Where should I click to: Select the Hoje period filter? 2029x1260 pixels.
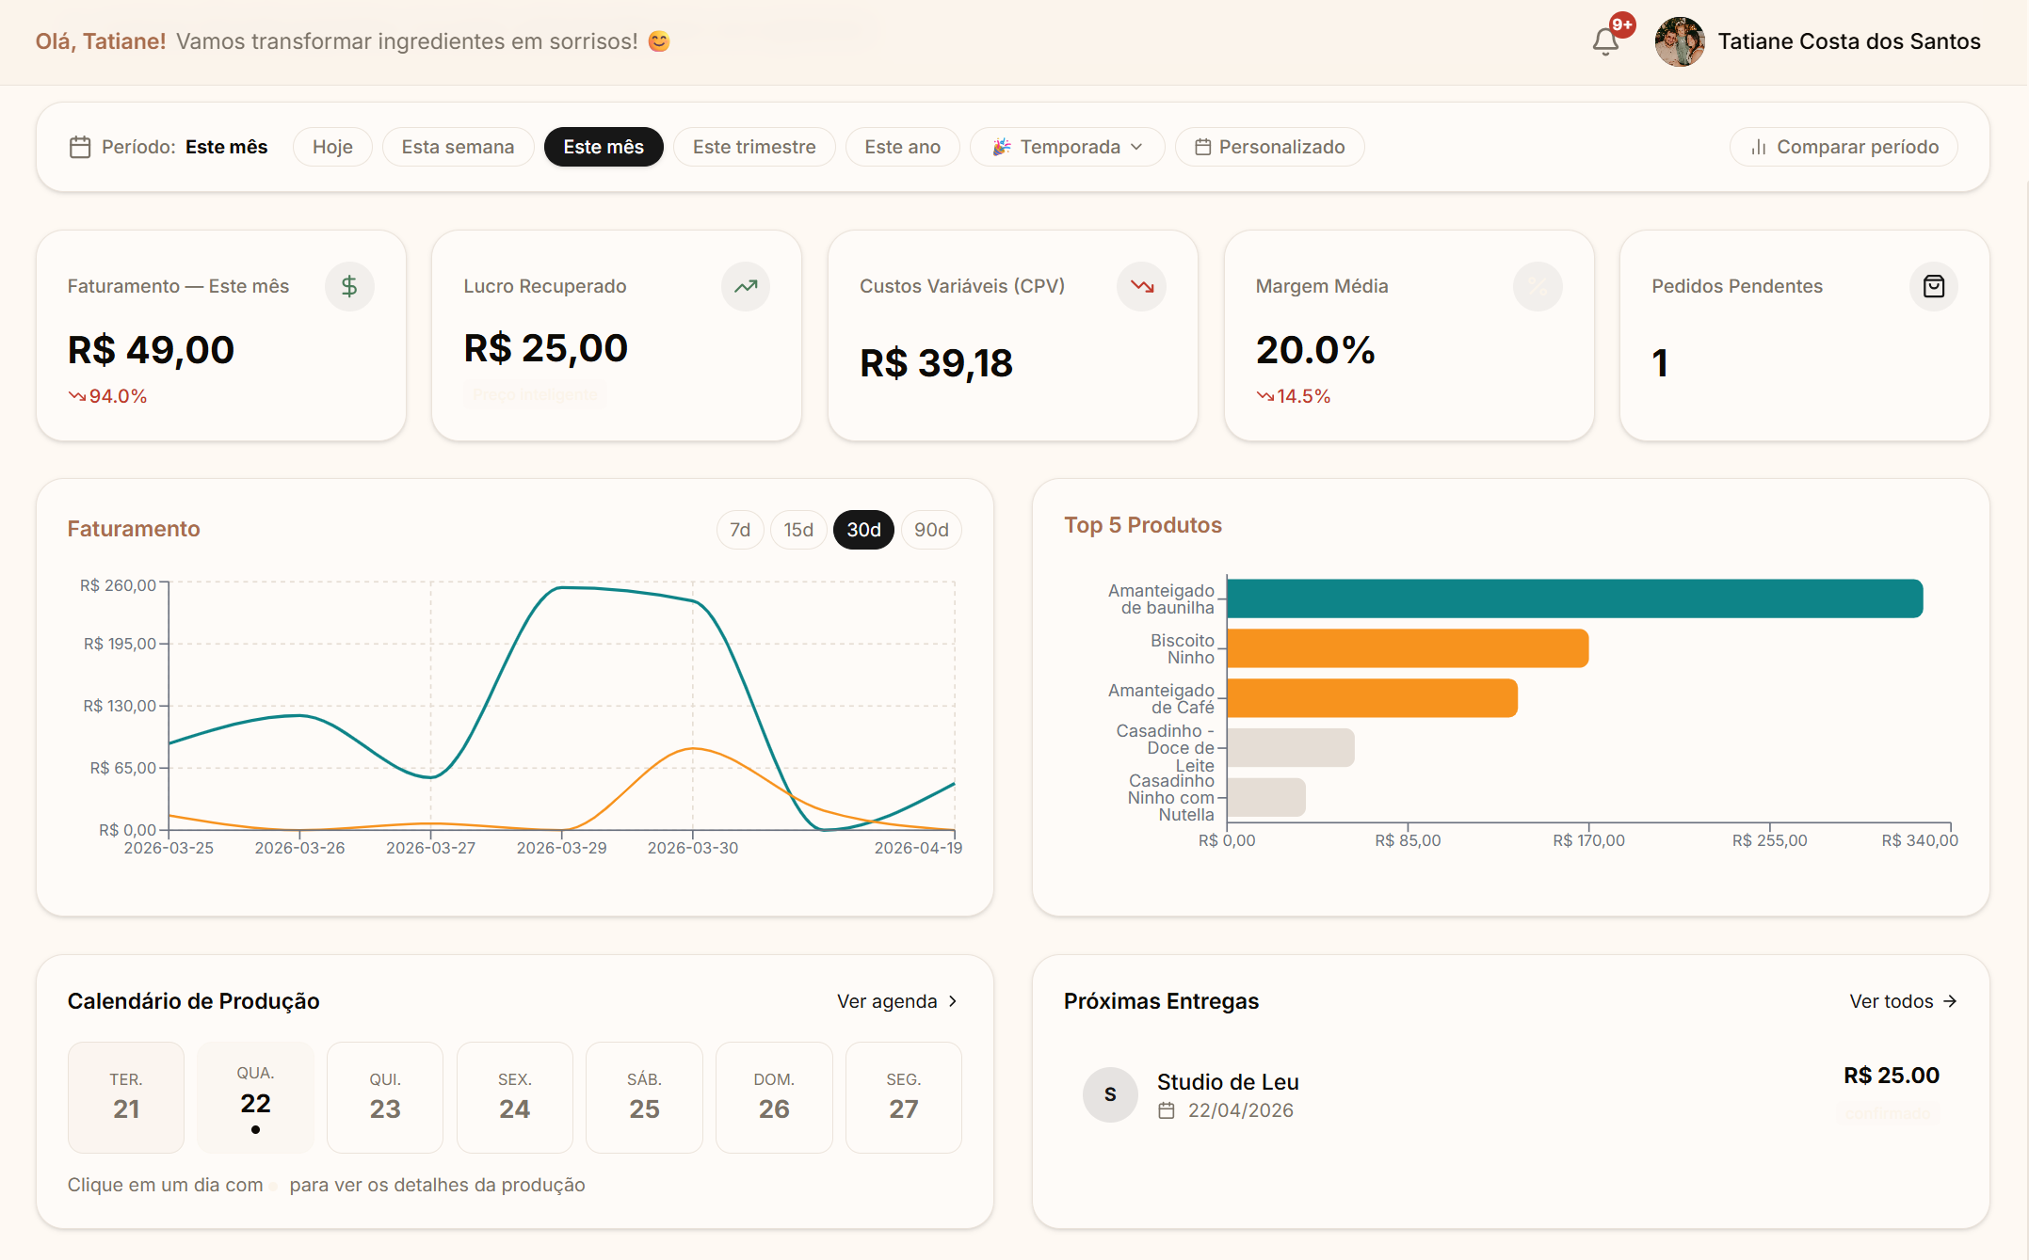pos(332,147)
